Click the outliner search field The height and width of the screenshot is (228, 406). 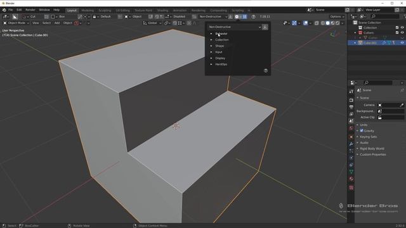click(385, 16)
